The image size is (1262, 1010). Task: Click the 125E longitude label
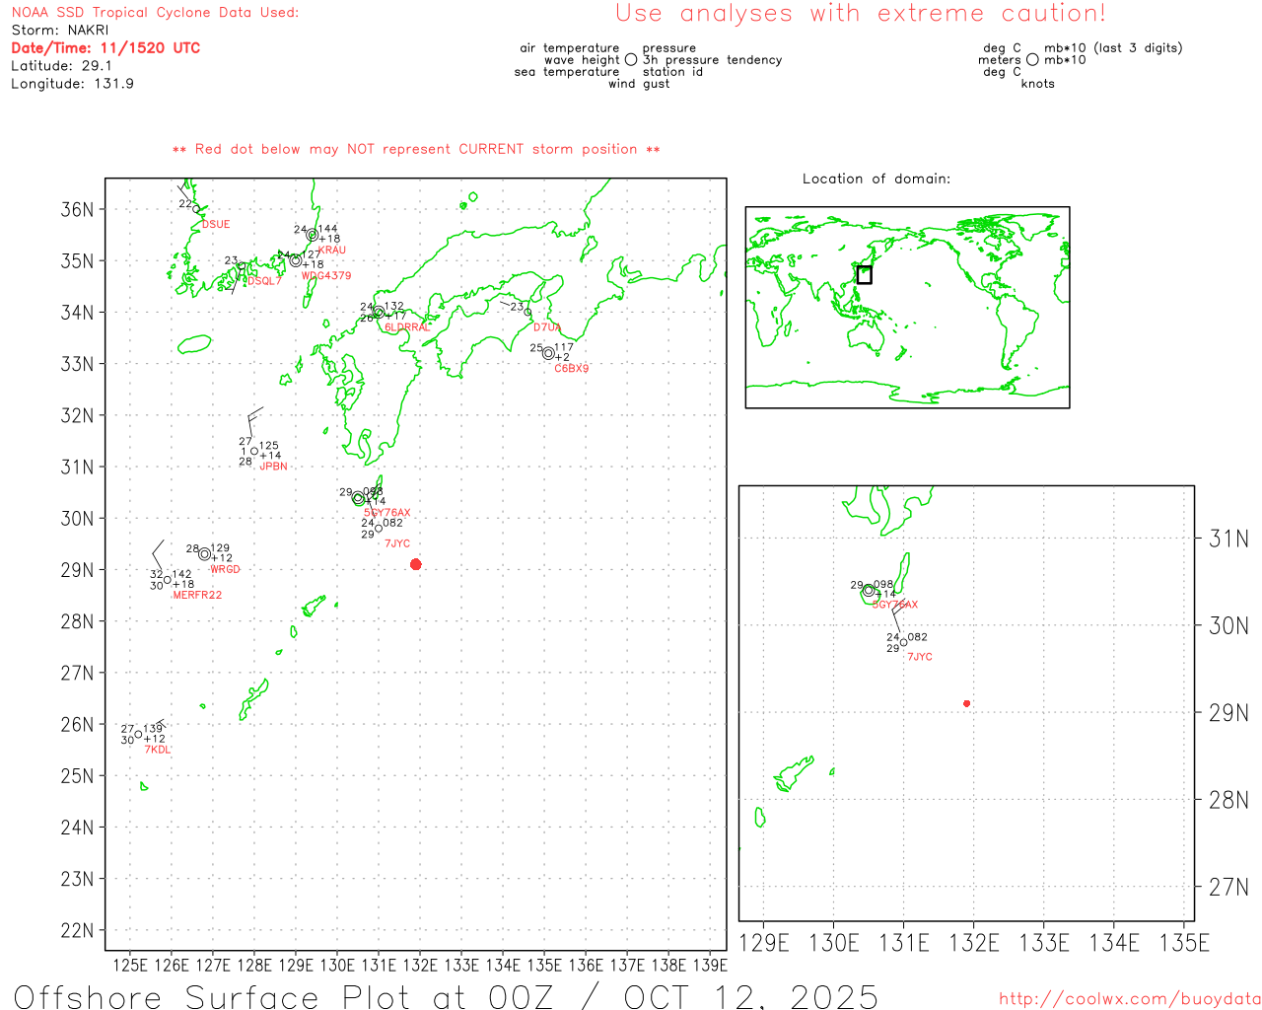tap(129, 965)
